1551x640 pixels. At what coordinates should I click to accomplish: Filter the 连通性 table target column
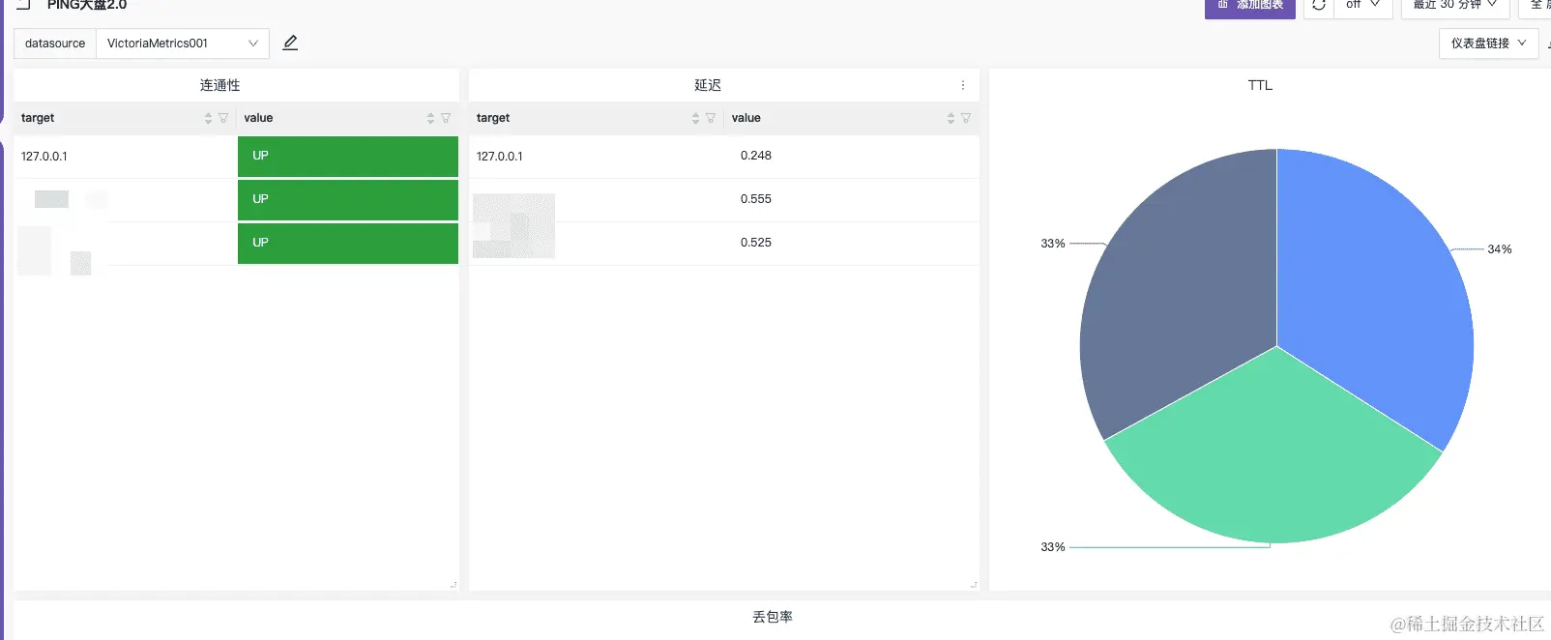coord(223,118)
